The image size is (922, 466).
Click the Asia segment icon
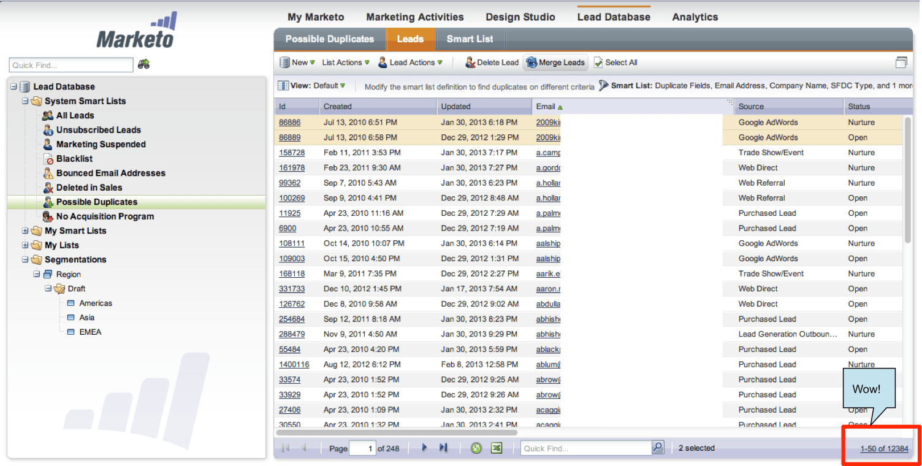point(70,318)
